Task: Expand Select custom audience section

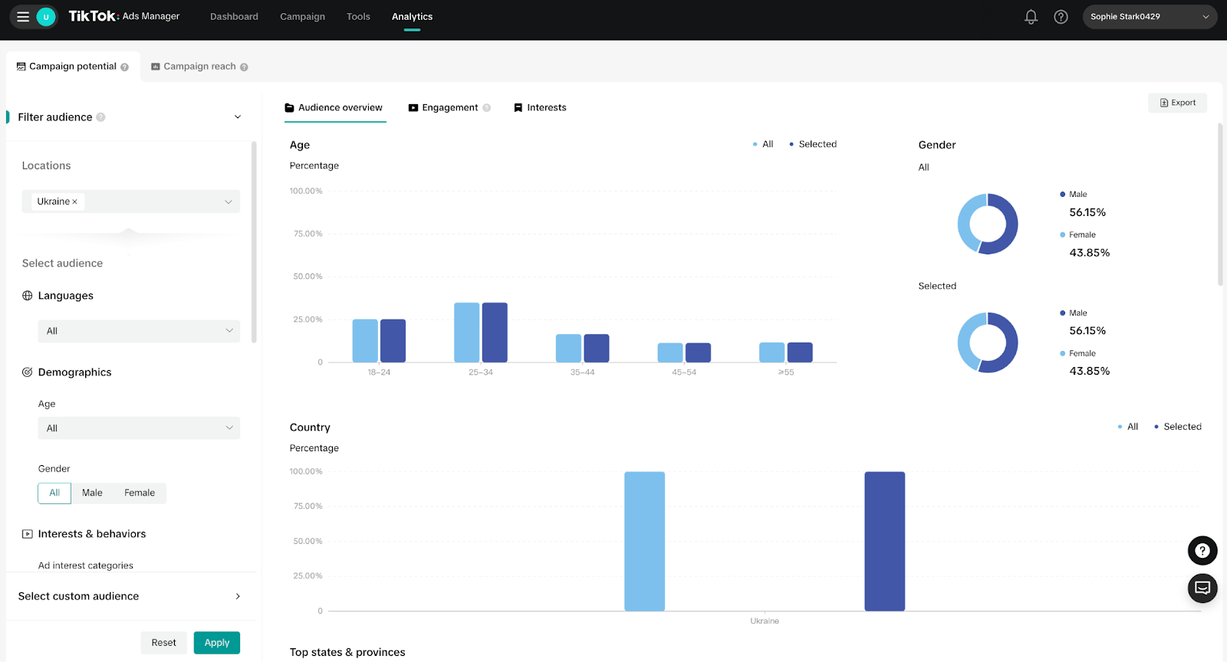Action: pos(130,596)
